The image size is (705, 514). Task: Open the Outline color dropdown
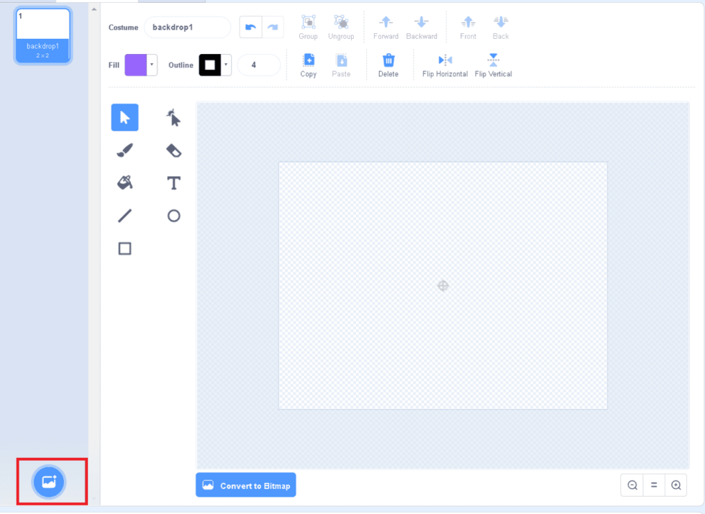tap(227, 65)
